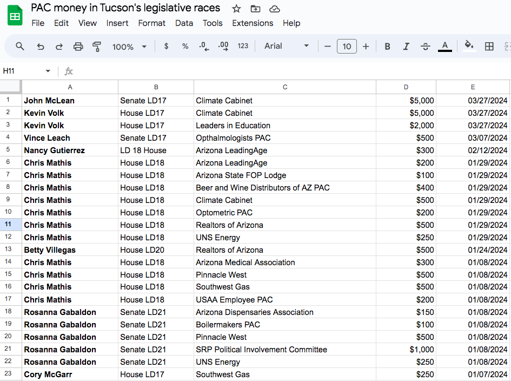Open the Data menu
This screenshot has width=511, height=381.
184,23
